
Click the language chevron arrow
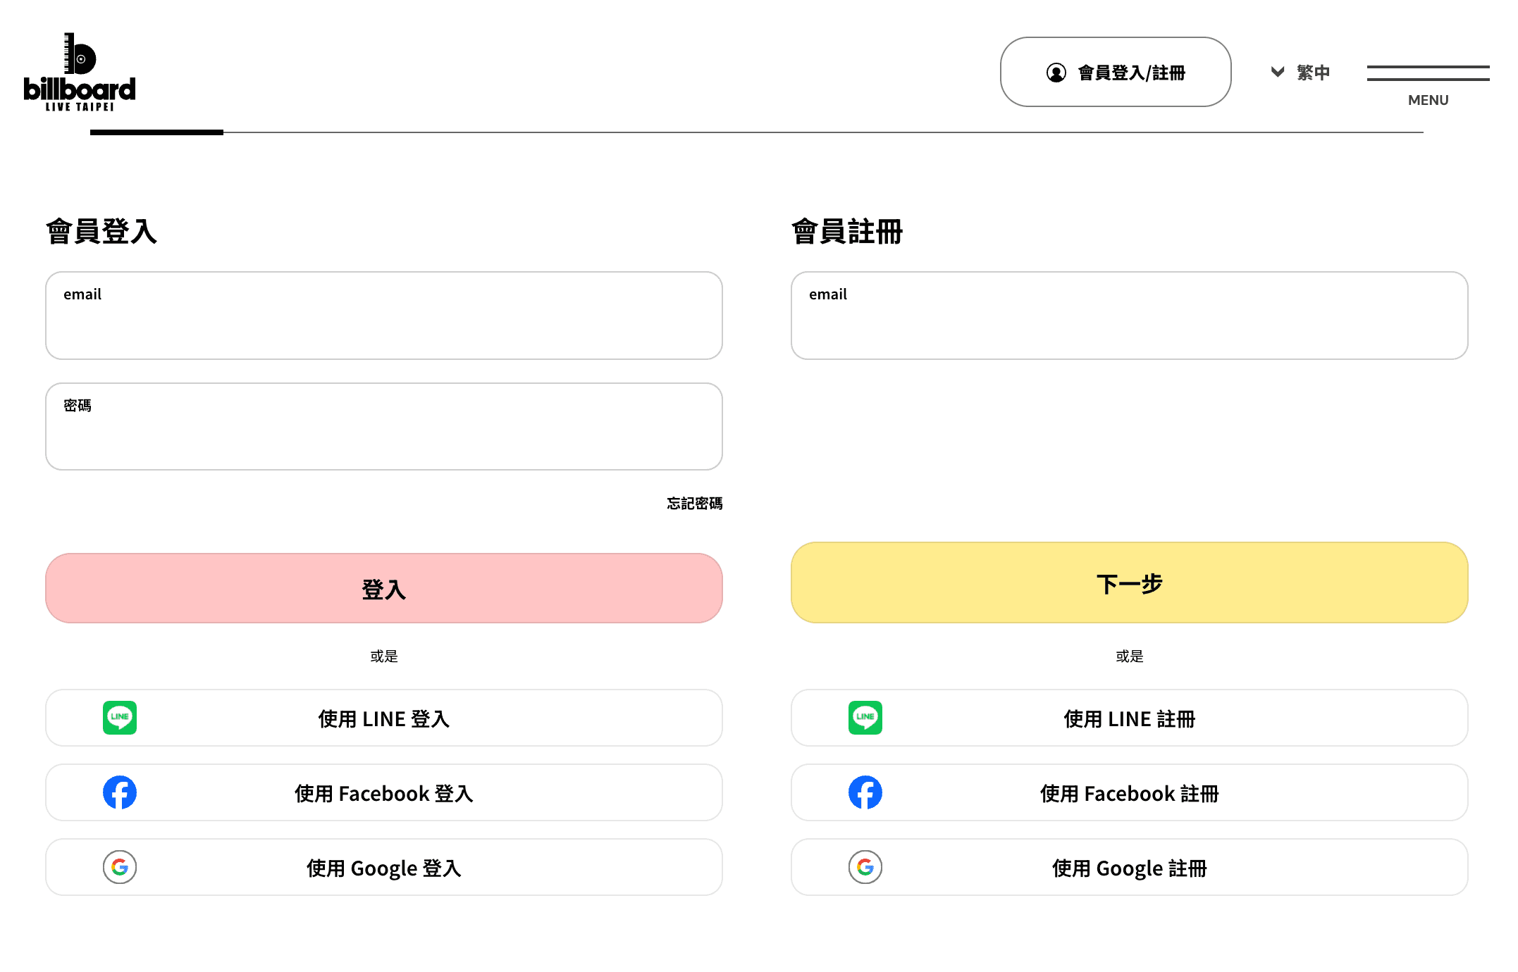pyautogui.click(x=1278, y=72)
